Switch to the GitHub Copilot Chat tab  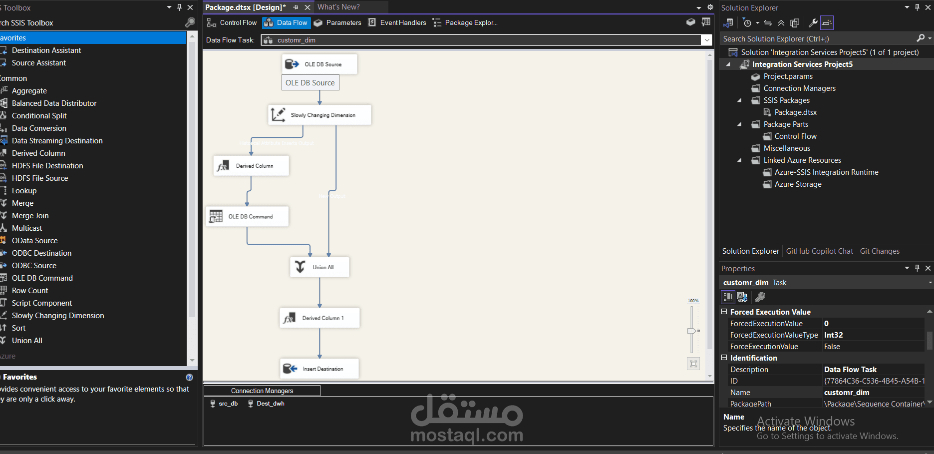(x=819, y=251)
